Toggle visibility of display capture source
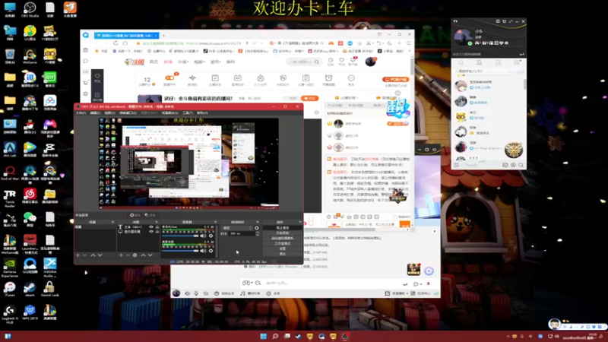 click(151, 232)
